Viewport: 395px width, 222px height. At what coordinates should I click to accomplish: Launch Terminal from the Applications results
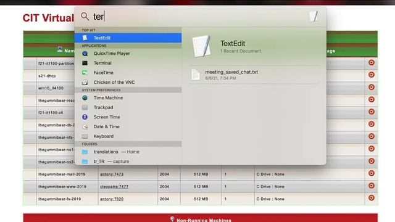coord(128,63)
